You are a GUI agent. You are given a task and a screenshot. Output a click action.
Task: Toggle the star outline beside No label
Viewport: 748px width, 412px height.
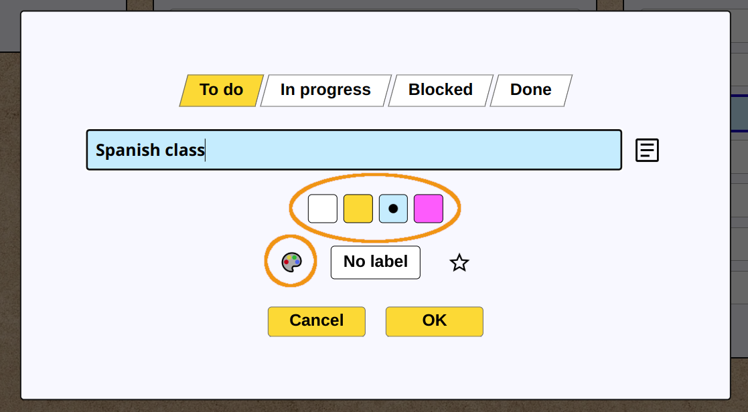point(459,262)
